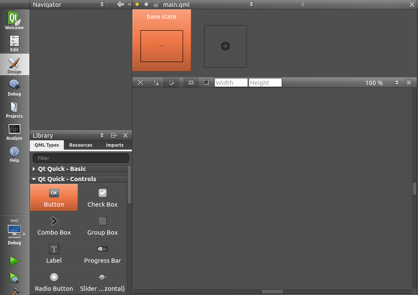Image resolution: width=418 pixels, height=295 pixels.
Task: Start debugging with the bug-arrow icon
Action: [x=14, y=278]
